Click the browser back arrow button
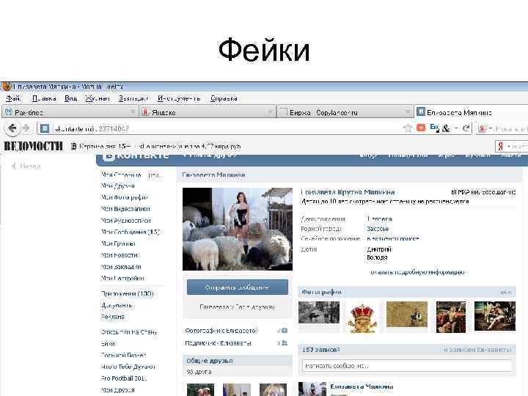 tap(12, 128)
